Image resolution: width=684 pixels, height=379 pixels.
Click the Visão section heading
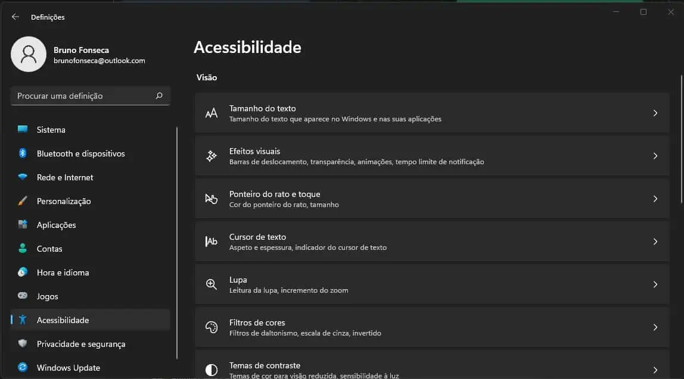pos(206,77)
